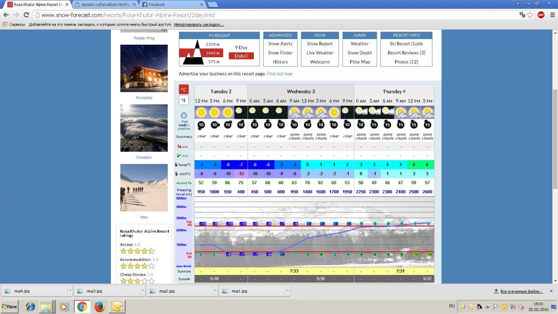Open the Voss resort photo thumbnail
The image size is (558, 314).
click(x=144, y=188)
